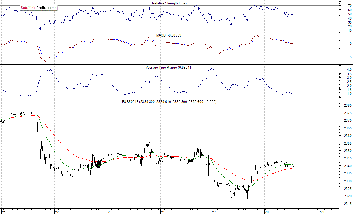
Task: Click the RSI 40 axis label
Action: (350, 18)
